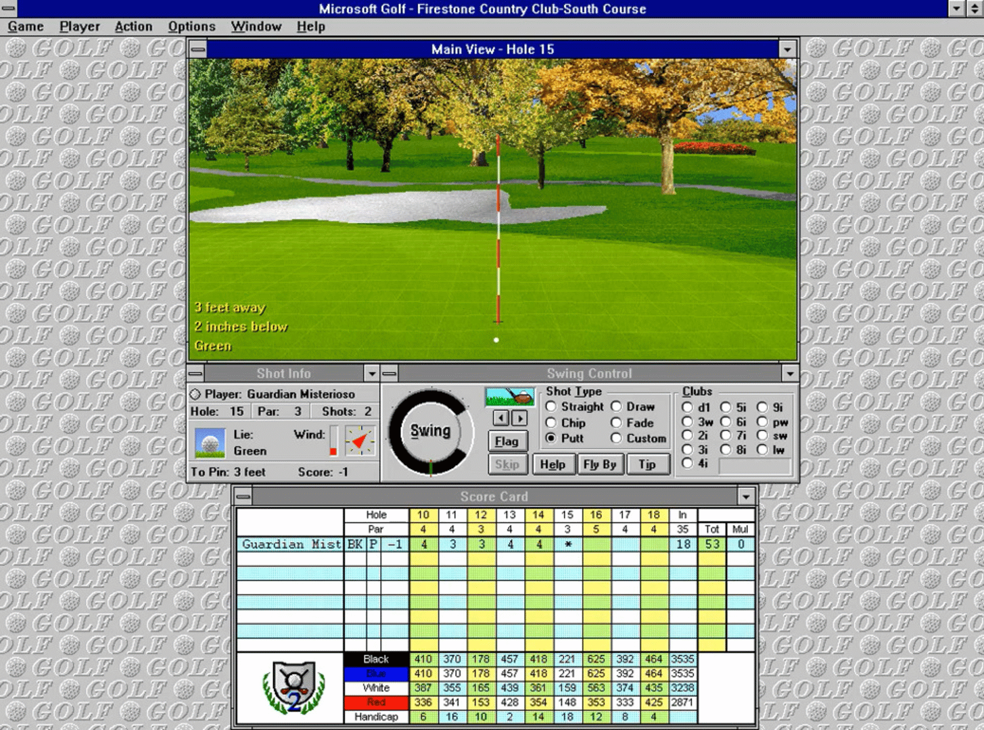This screenshot has height=730, width=984.
Task: Open the Window menu
Action: 256,26
